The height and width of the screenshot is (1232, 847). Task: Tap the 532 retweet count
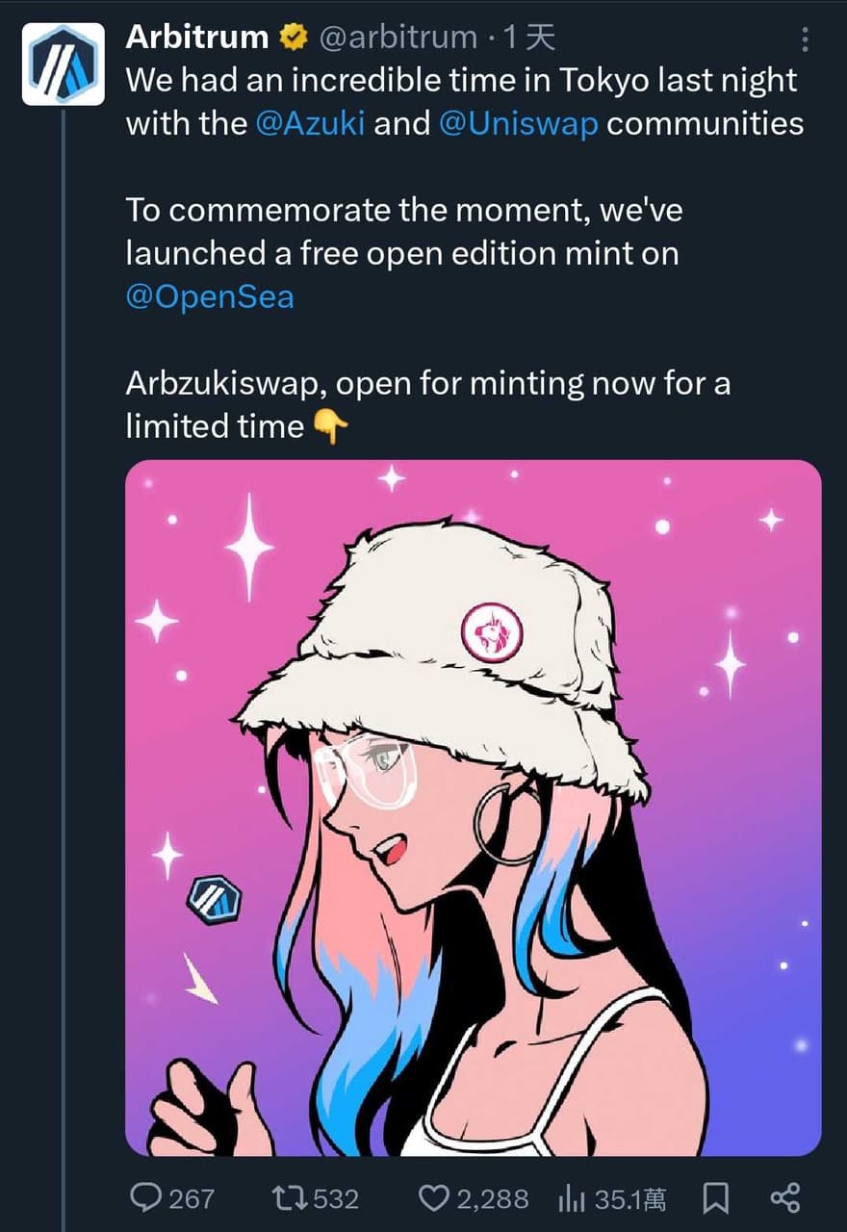(336, 1198)
